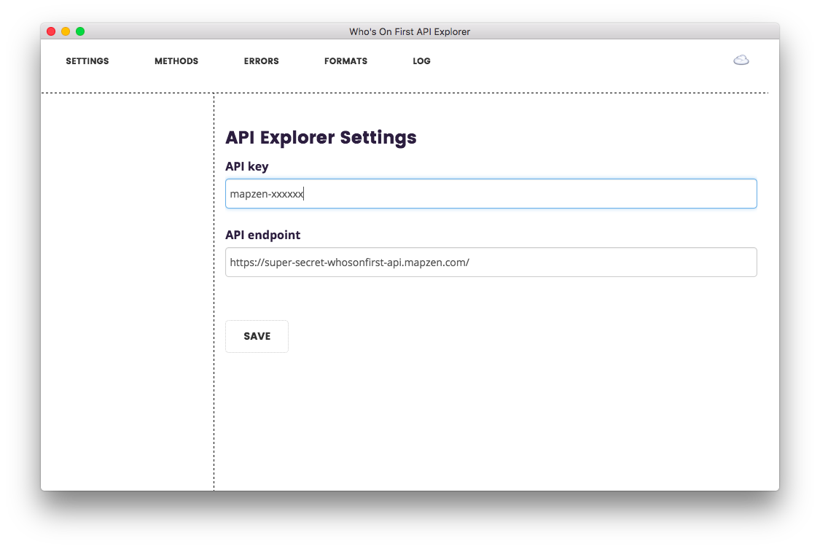
Task: View the Log tab
Action: [x=421, y=61]
